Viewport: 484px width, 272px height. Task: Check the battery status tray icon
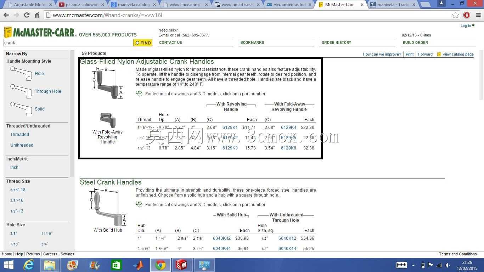(423, 265)
